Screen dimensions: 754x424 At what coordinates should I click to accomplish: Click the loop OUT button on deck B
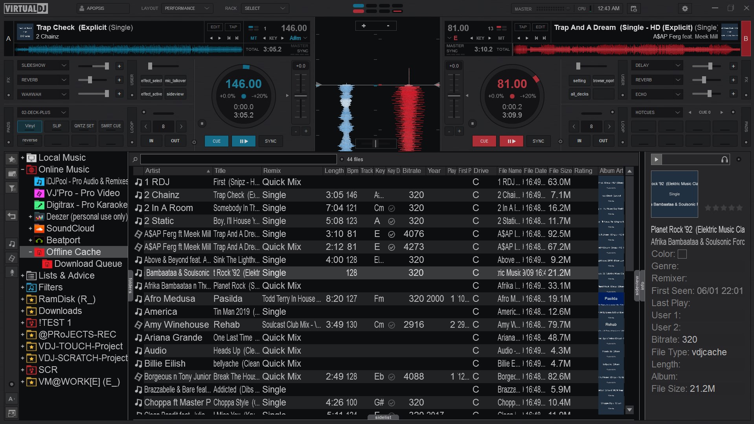603,141
